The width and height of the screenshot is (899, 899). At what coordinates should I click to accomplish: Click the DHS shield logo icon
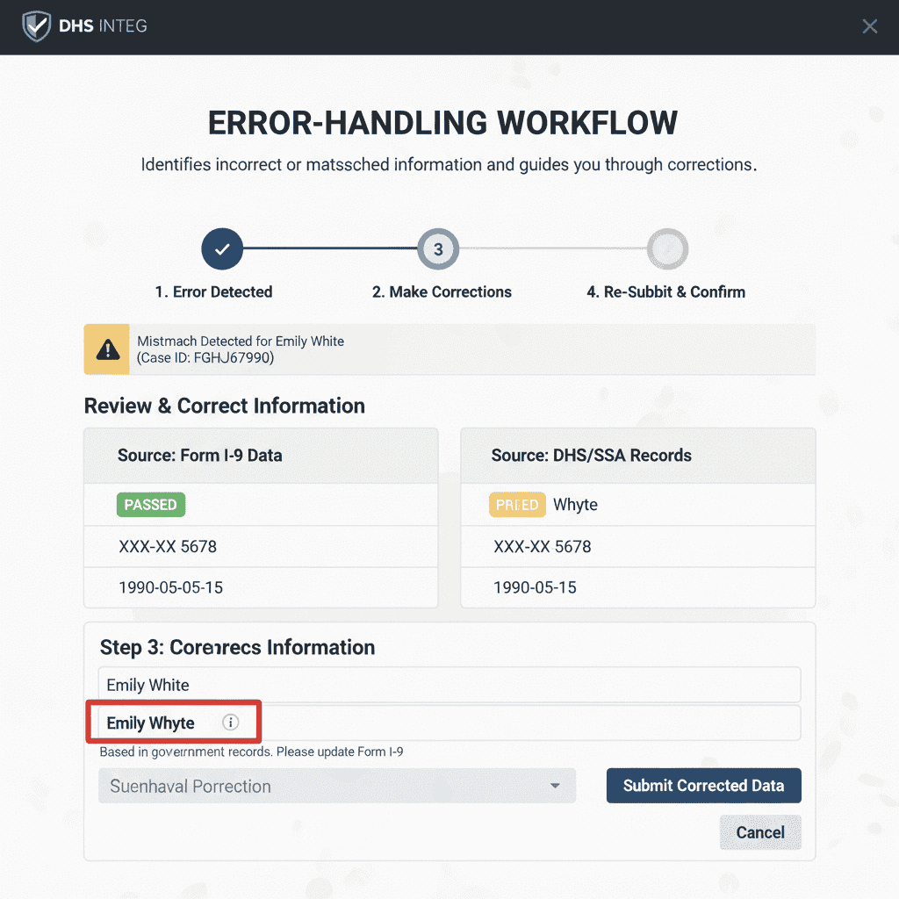(x=36, y=26)
